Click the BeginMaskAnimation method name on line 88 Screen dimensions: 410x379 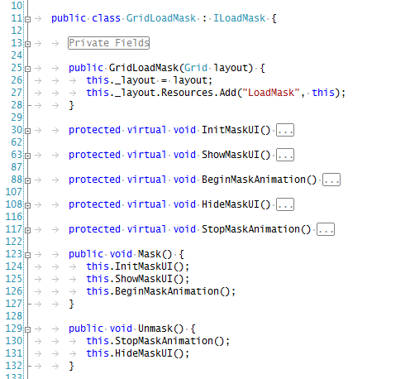[254, 180]
